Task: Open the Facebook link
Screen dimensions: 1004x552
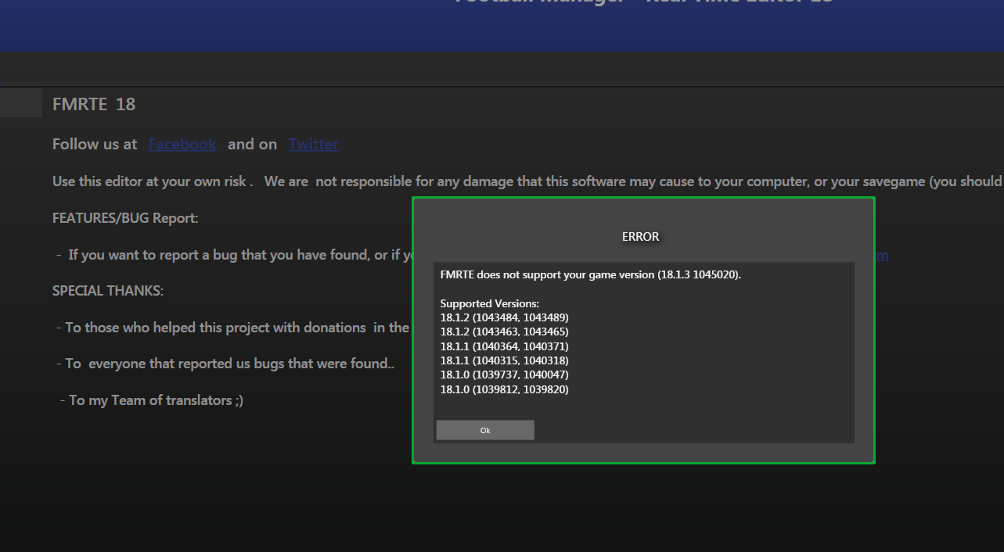Action: tap(182, 145)
